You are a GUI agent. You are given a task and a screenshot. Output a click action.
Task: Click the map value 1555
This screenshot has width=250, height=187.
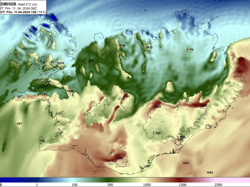click(204, 106)
